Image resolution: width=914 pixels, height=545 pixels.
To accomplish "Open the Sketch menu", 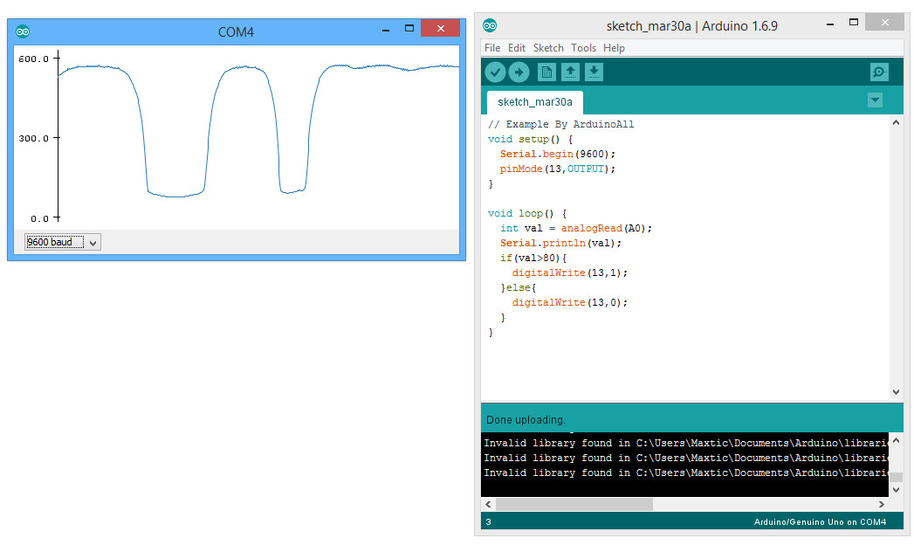I will point(548,48).
